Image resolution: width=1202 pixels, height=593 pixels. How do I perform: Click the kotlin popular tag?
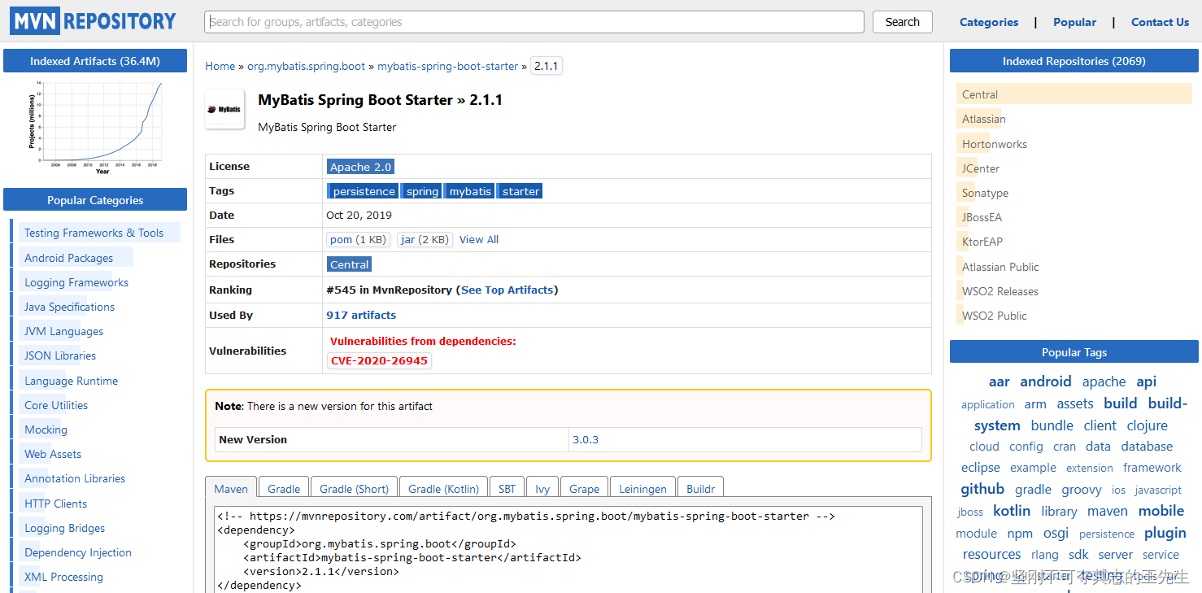point(1012,511)
